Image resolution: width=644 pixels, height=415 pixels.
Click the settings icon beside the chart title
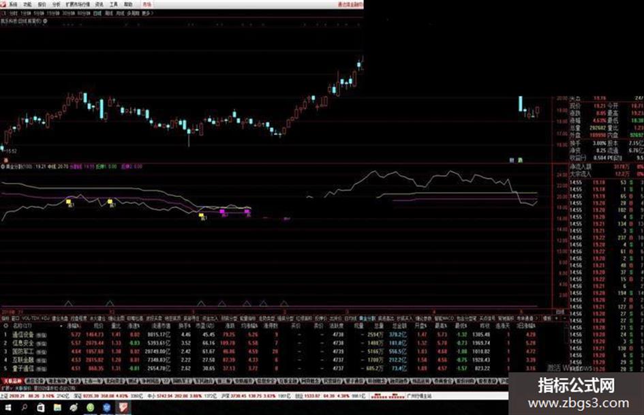45,20
